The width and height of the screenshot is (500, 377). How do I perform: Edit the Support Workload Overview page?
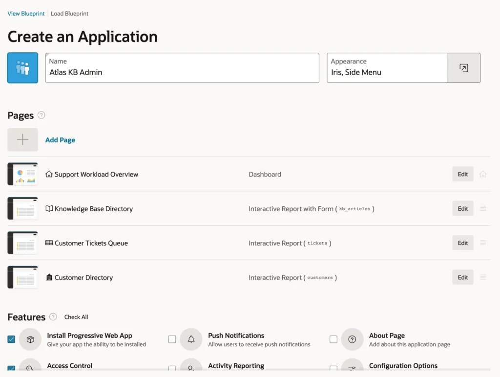tap(463, 174)
